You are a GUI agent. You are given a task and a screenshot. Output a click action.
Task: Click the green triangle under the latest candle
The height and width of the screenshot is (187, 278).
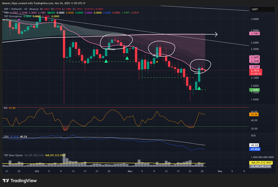[x=199, y=88]
